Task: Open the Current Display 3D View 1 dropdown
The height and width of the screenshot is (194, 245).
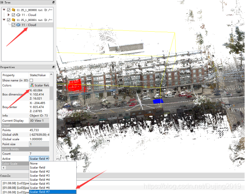Action: 39,121
